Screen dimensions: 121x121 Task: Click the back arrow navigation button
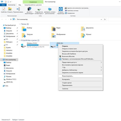tap(2, 19)
